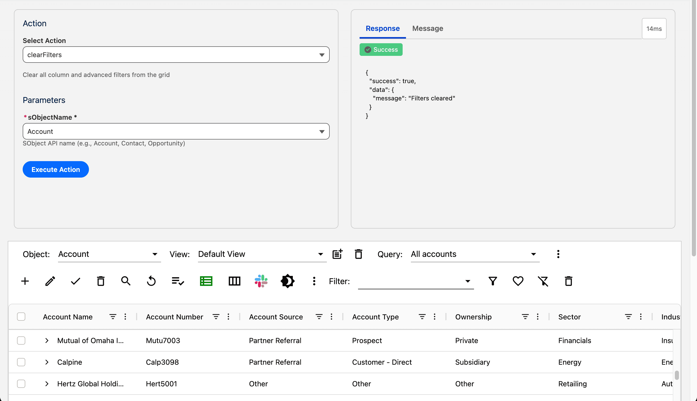Click the circular refresh arrow icon
This screenshot has width=697, height=401.
coord(151,281)
